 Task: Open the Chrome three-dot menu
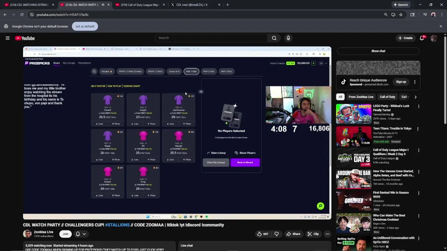click(442, 15)
